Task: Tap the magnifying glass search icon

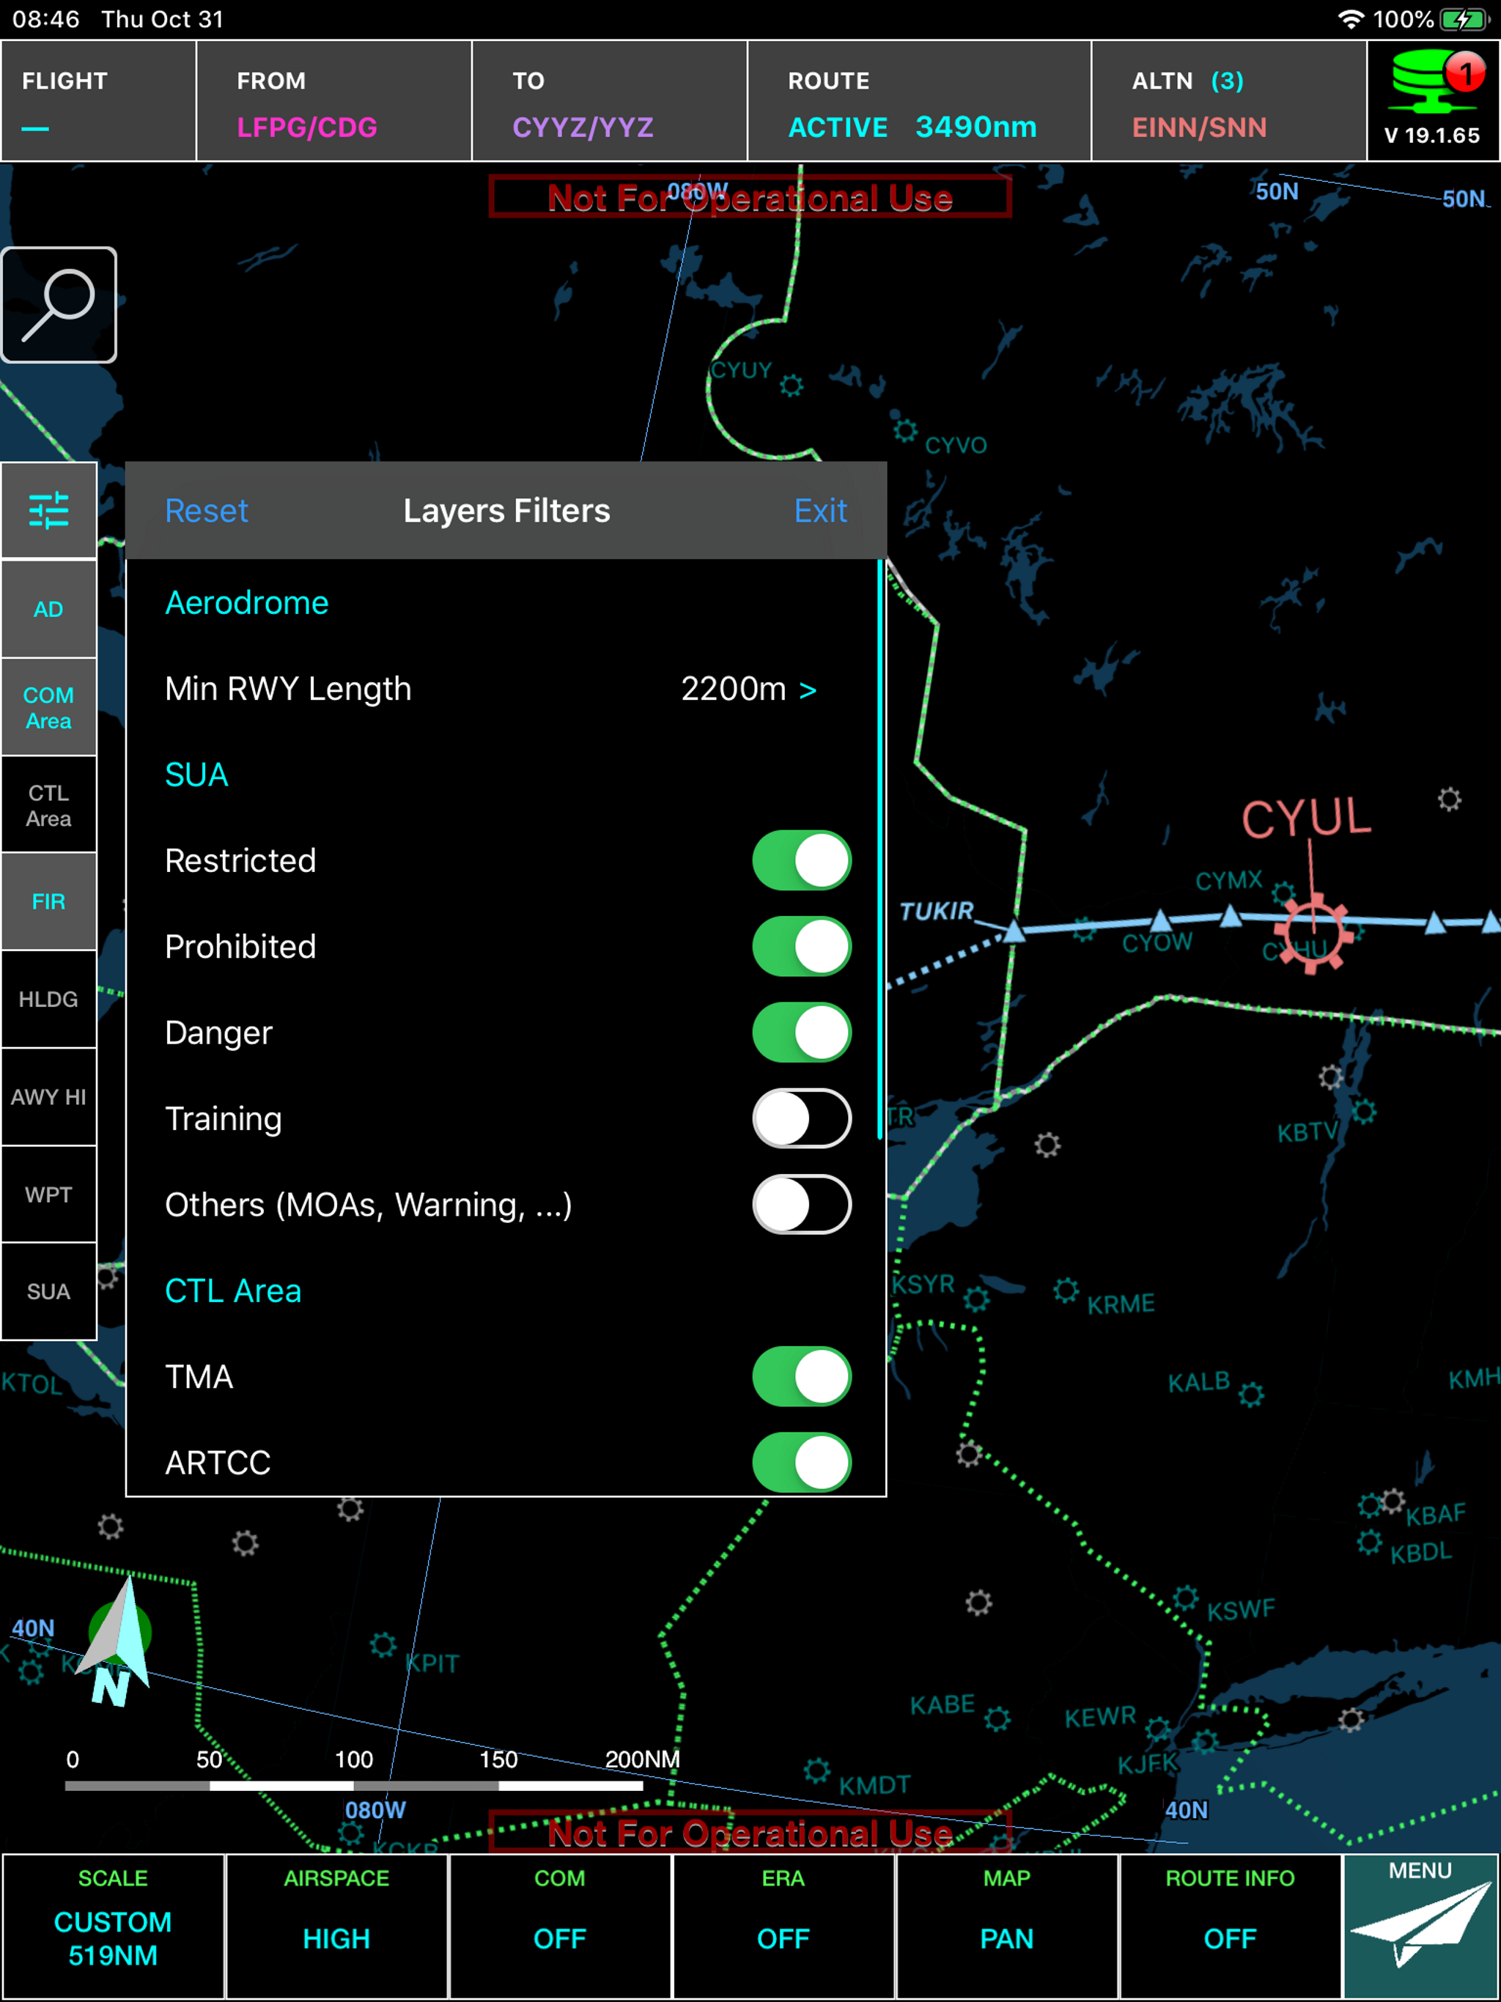Action: (59, 305)
